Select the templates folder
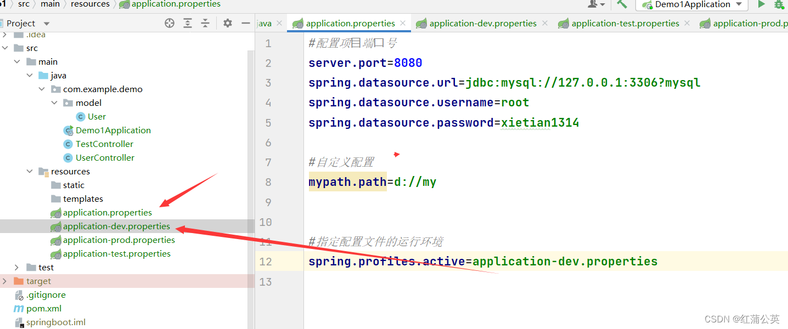 point(83,198)
